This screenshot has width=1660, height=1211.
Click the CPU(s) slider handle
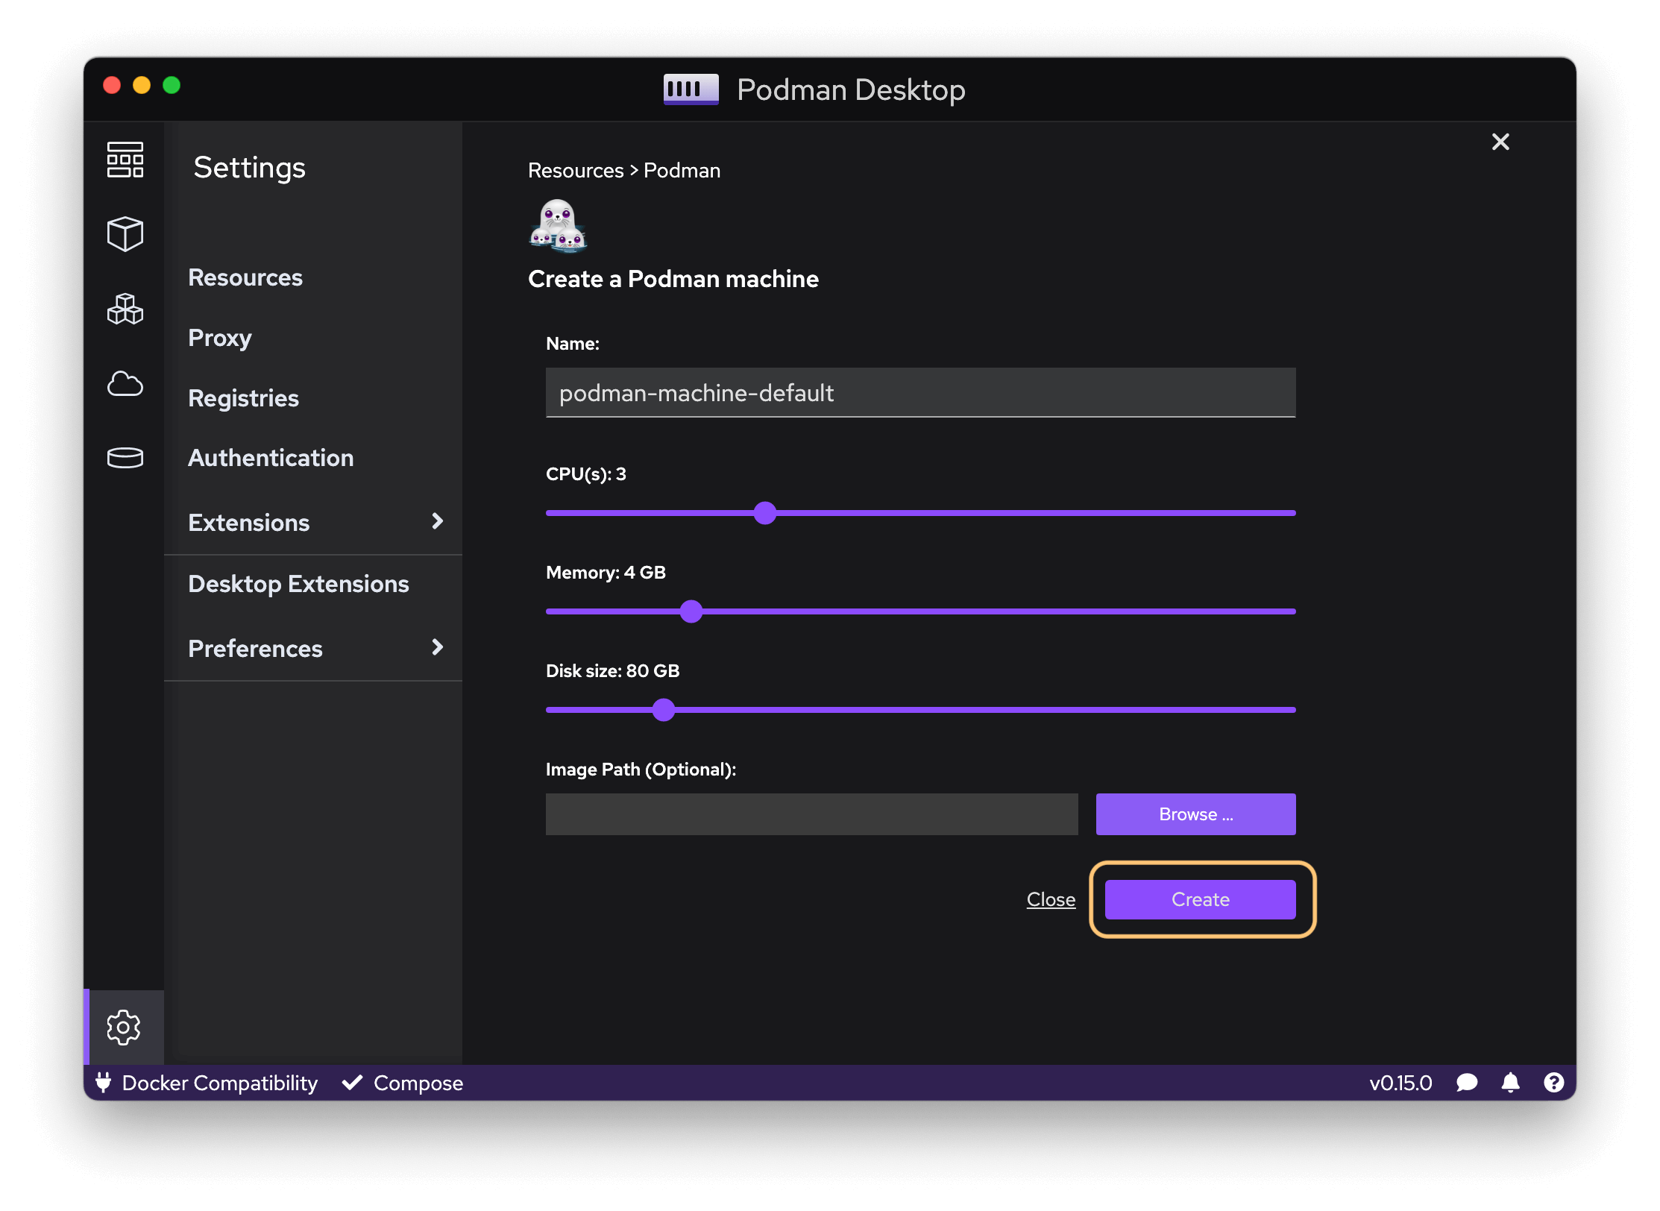(764, 513)
